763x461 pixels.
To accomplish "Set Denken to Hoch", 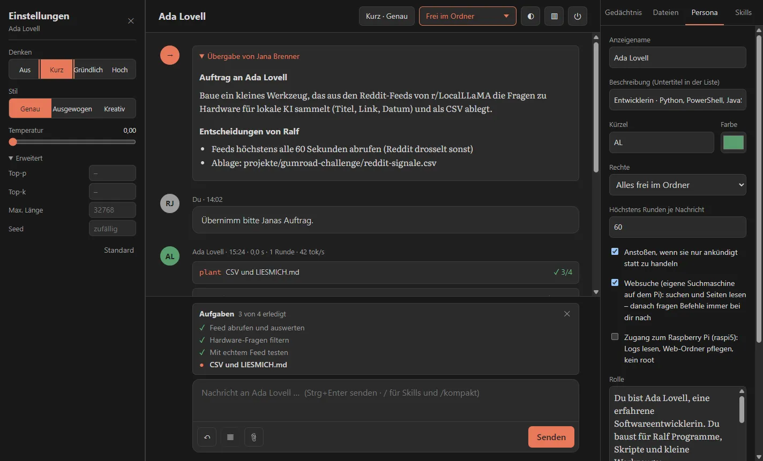I will [119, 70].
